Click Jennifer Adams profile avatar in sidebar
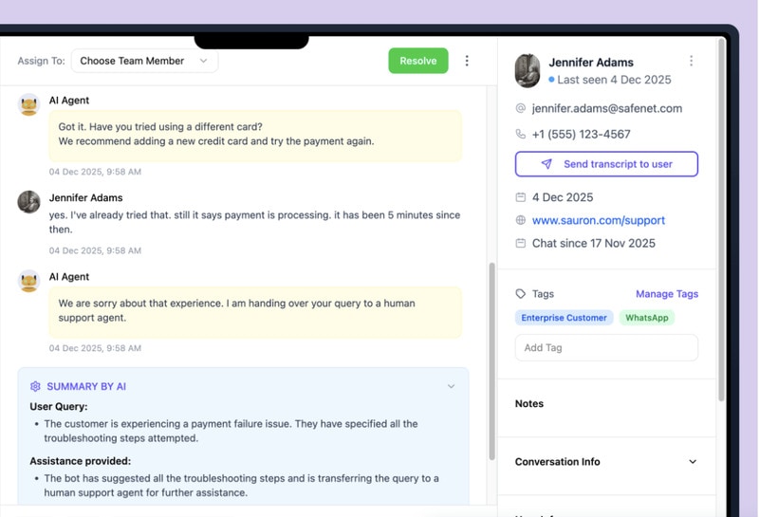The image size is (759, 517). [528, 70]
